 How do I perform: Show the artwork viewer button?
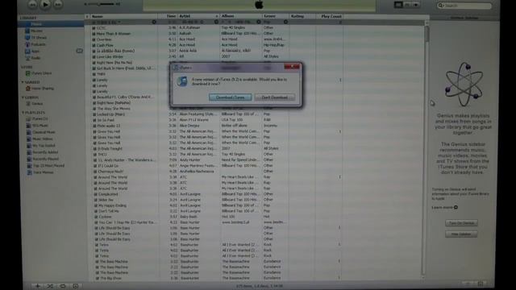pos(75,286)
